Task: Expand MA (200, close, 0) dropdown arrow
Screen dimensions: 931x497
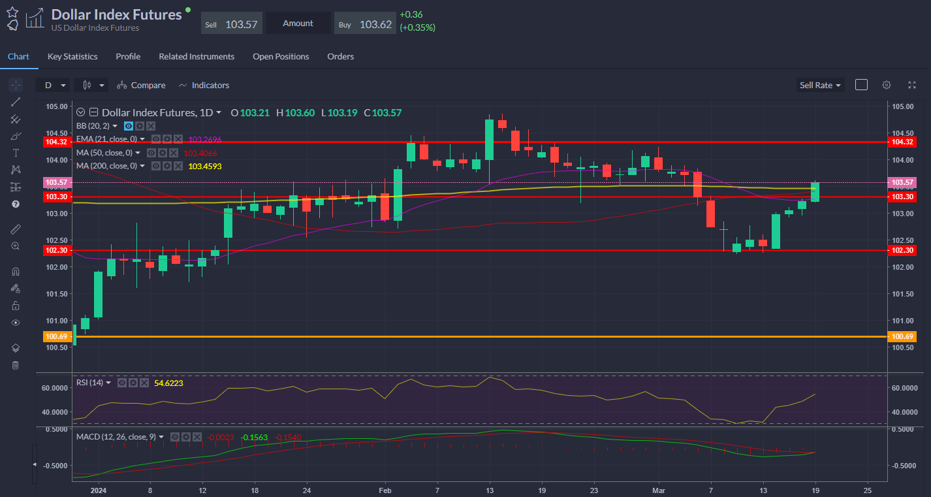Action: coord(142,166)
